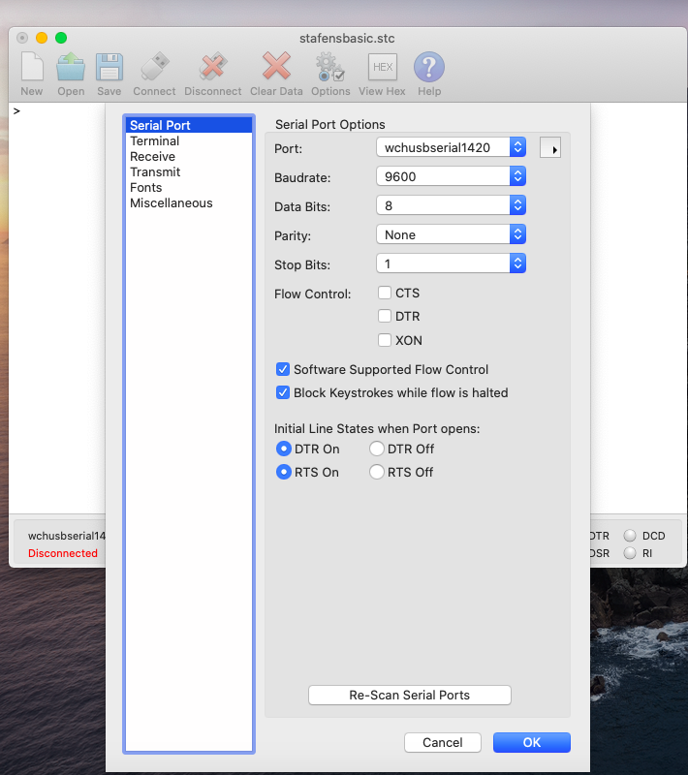Viewport: 688px width, 775px height.
Task: Click the Disconnect toolbar icon
Action: (213, 69)
